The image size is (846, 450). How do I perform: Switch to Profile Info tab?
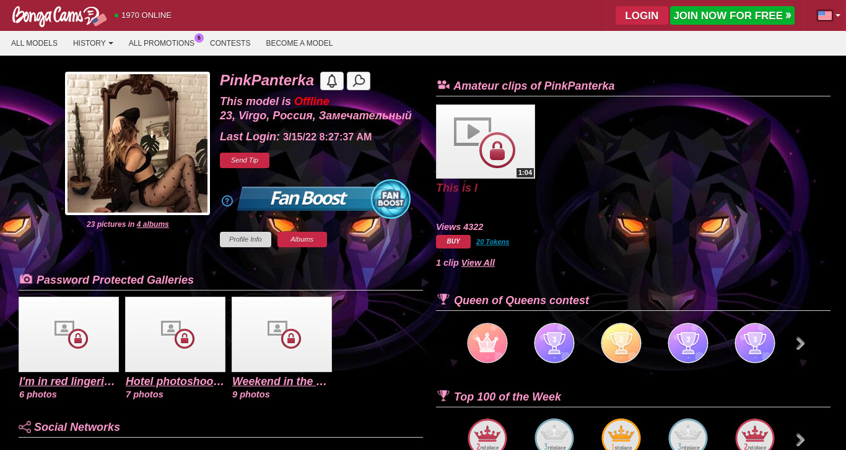[x=245, y=239]
